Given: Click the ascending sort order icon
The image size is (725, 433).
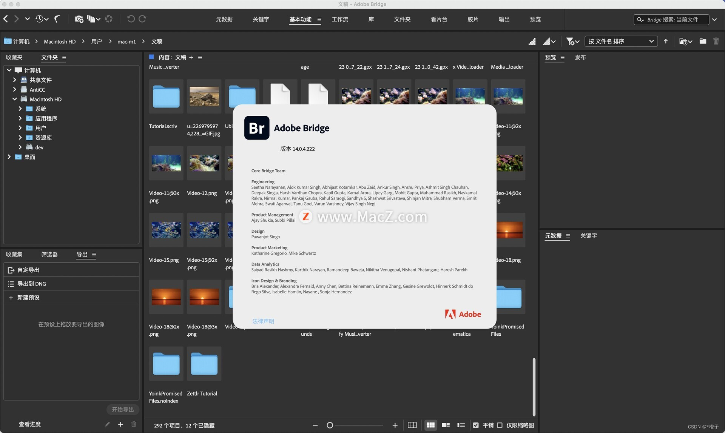Looking at the screenshot, I should tap(666, 41).
